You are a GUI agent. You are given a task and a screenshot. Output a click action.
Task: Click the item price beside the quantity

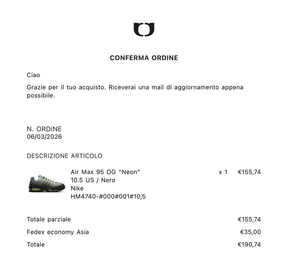pyautogui.click(x=249, y=172)
